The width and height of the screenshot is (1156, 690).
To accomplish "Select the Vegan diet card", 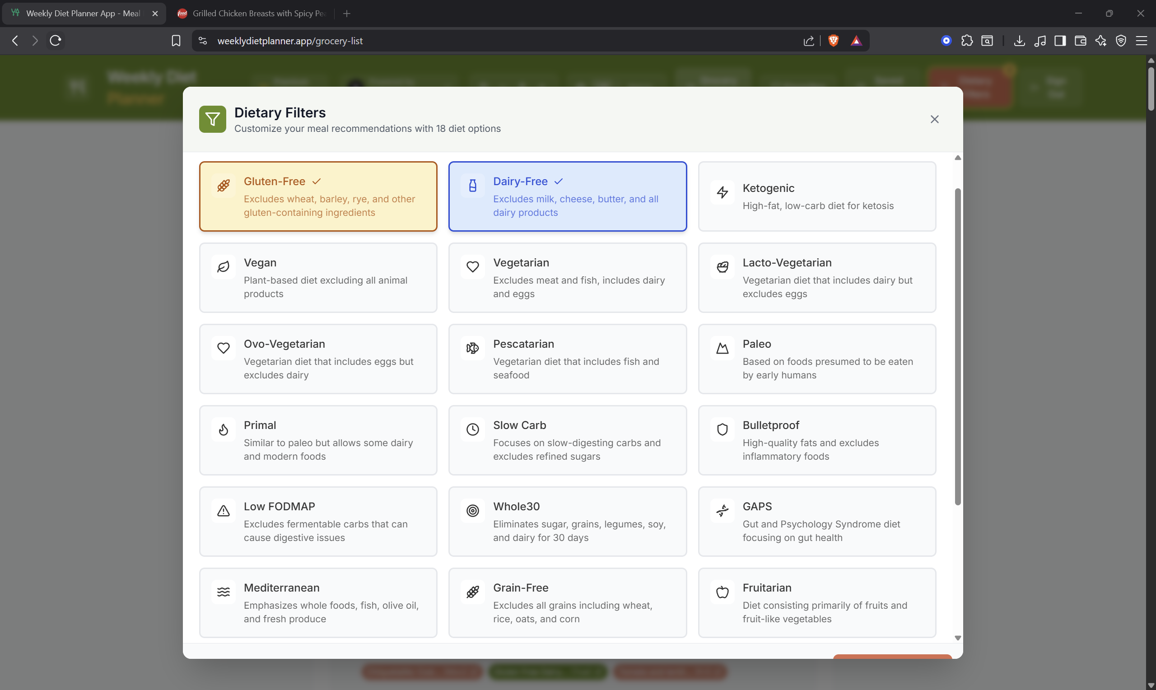I will coord(318,278).
